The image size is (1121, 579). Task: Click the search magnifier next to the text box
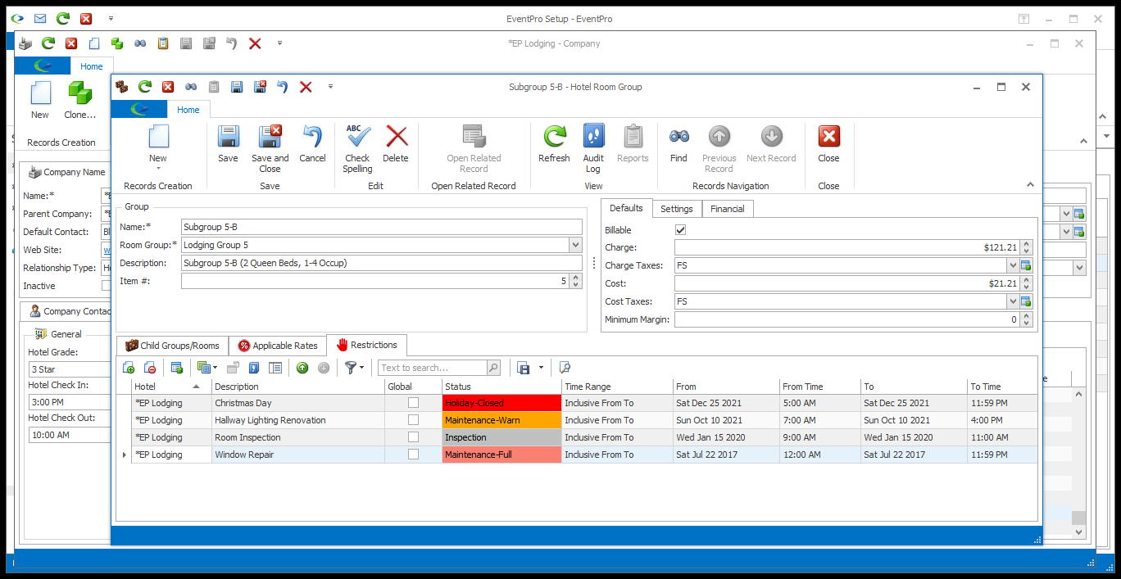tap(493, 368)
